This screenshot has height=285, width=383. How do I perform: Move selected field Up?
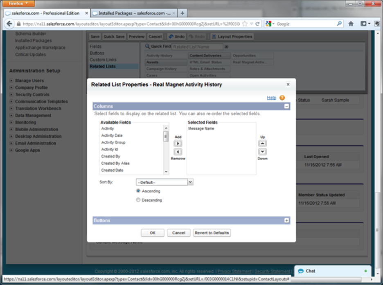(x=262, y=144)
